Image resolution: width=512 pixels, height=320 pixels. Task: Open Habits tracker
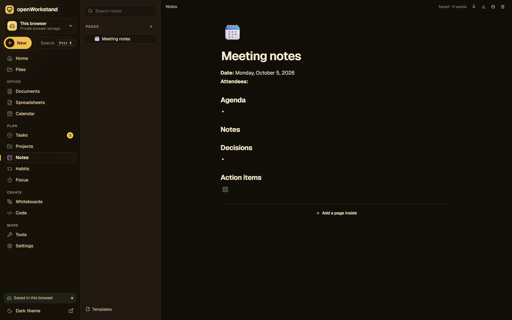click(40, 169)
